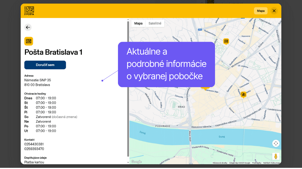Screen dimensions: 302x169
Task: Click the 810 00 Bratislava text
Action: pos(37,85)
